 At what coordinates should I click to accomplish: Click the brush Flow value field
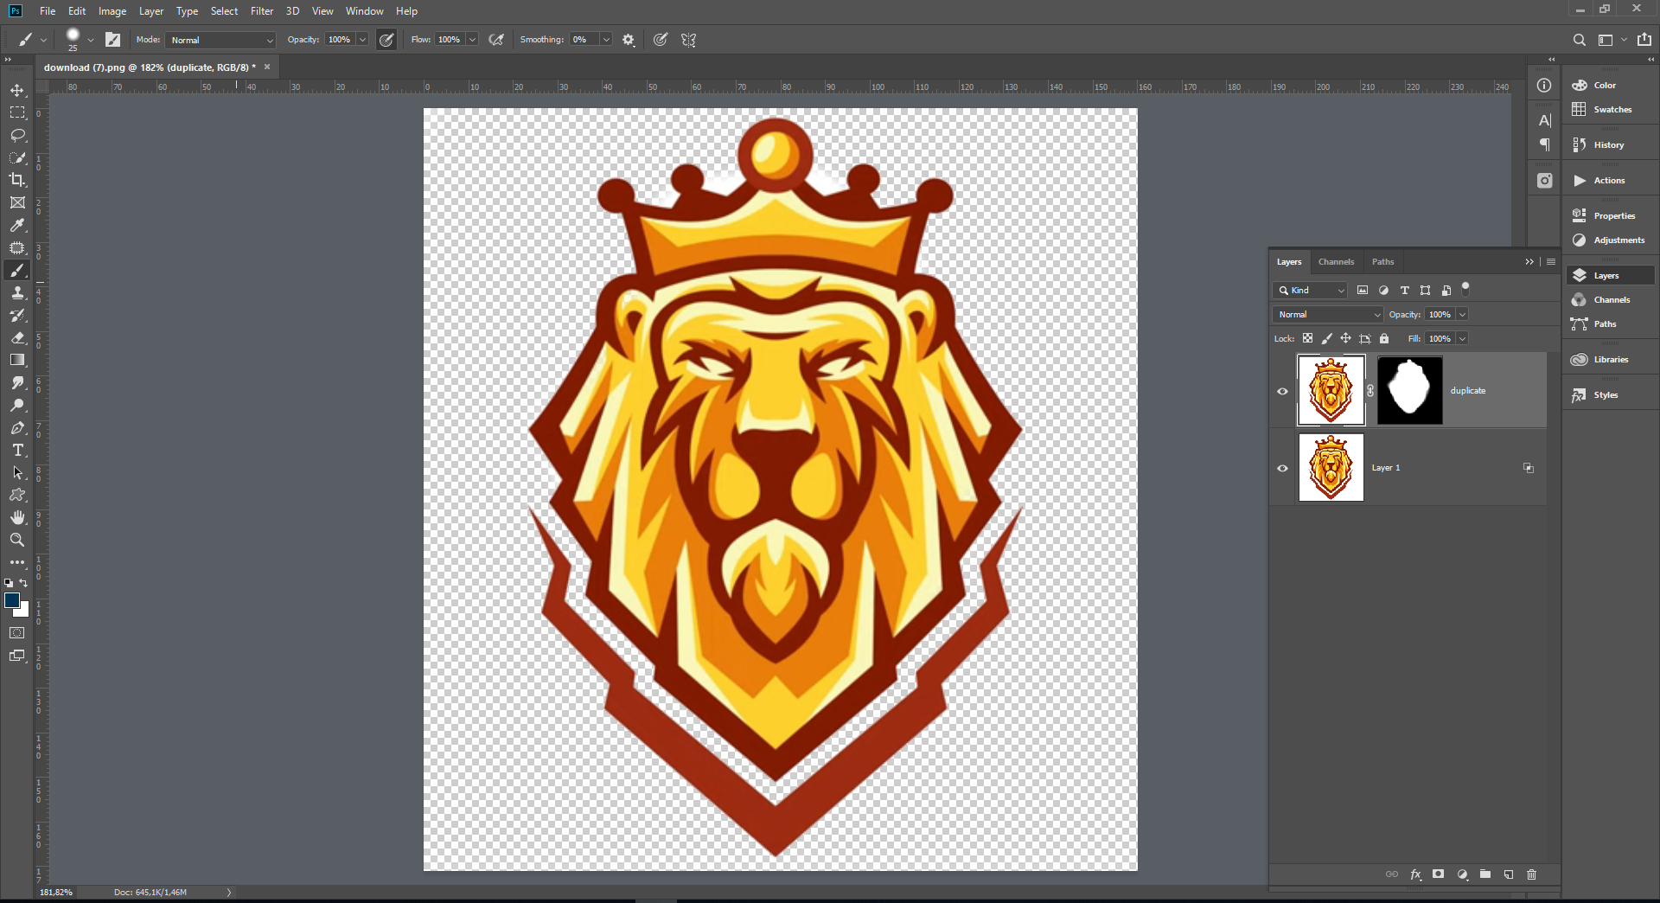click(x=450, y=40)
